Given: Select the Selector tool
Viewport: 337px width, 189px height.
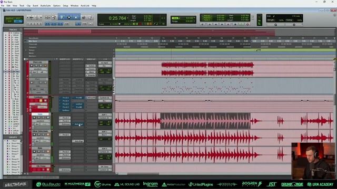Looking at the screenshot, I should coord(69,17).
